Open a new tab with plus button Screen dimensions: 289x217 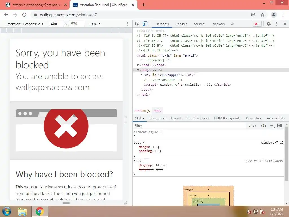144,5
